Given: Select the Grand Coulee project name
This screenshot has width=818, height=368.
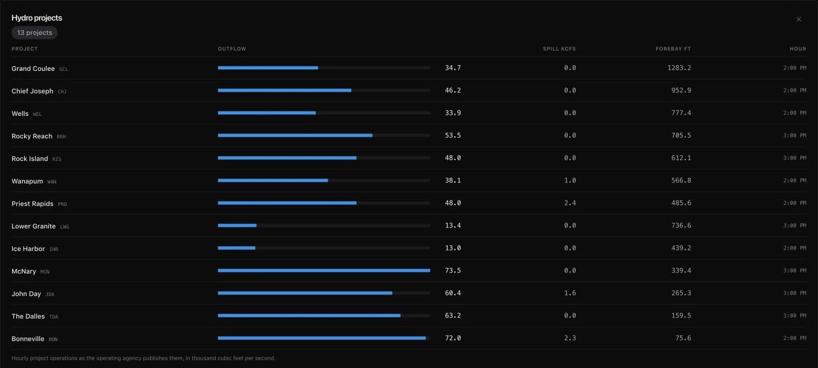Looking at the screenshot, I should [33, 69].
